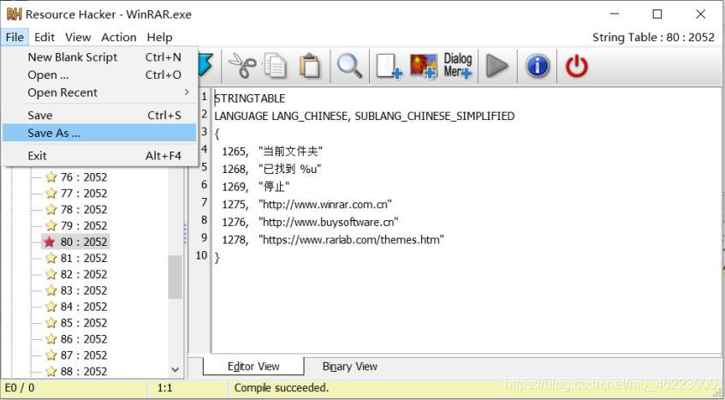The width and height of the screenshot is (725, 400).
Task: Click the red star icon of 80 : 2052
Action: 49,242
